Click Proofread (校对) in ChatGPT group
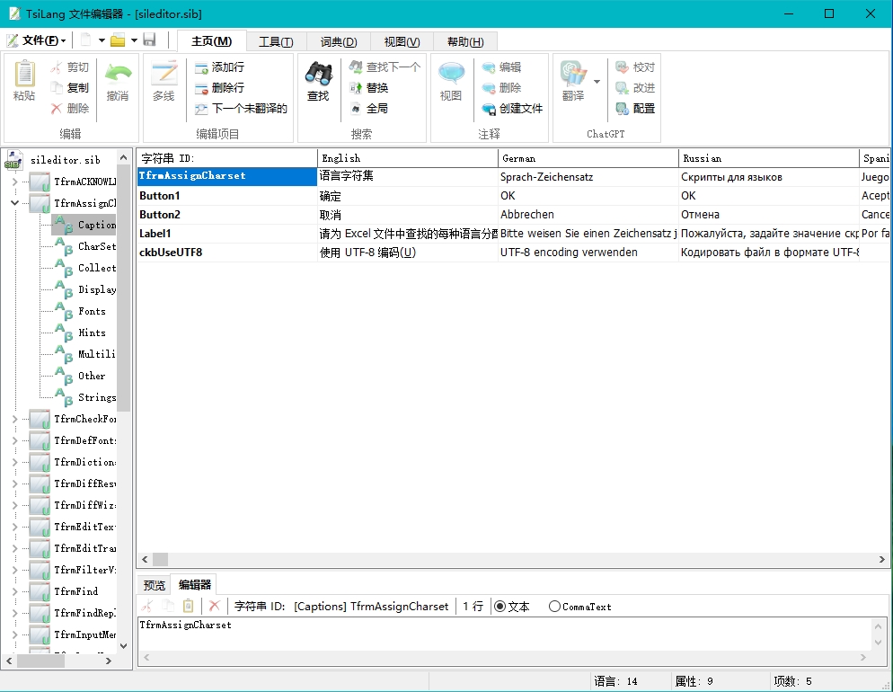 click(x=635, y=67)
